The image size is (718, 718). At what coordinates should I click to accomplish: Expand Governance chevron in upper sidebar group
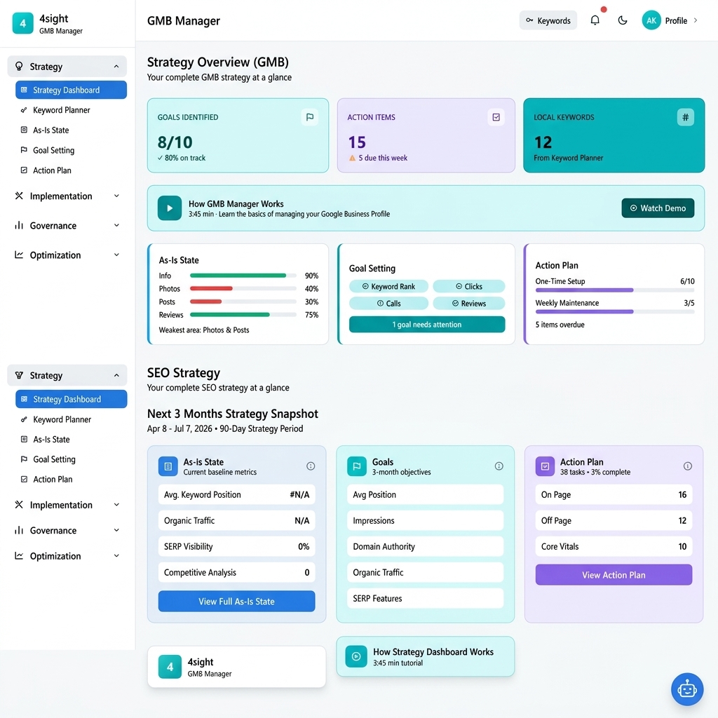(116, 225)
